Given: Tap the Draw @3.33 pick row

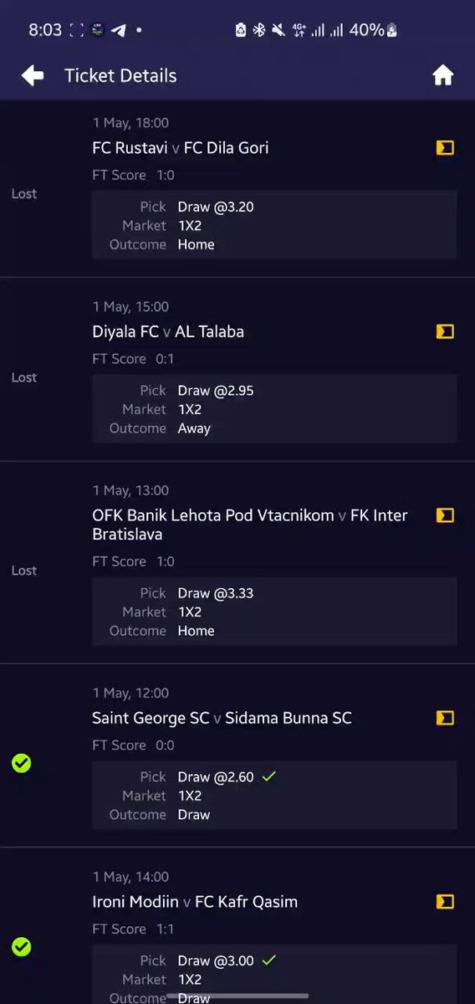Looking at the screenshot, I should (274, 593).
